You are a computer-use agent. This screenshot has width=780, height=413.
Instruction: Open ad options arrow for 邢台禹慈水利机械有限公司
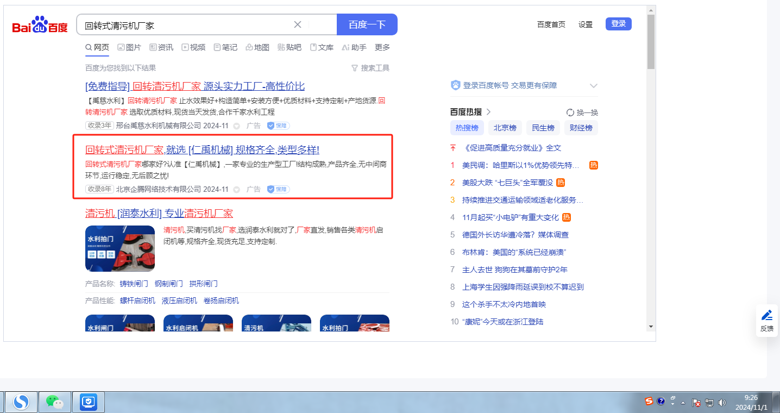pyautogui.click(x=236, y=126)
